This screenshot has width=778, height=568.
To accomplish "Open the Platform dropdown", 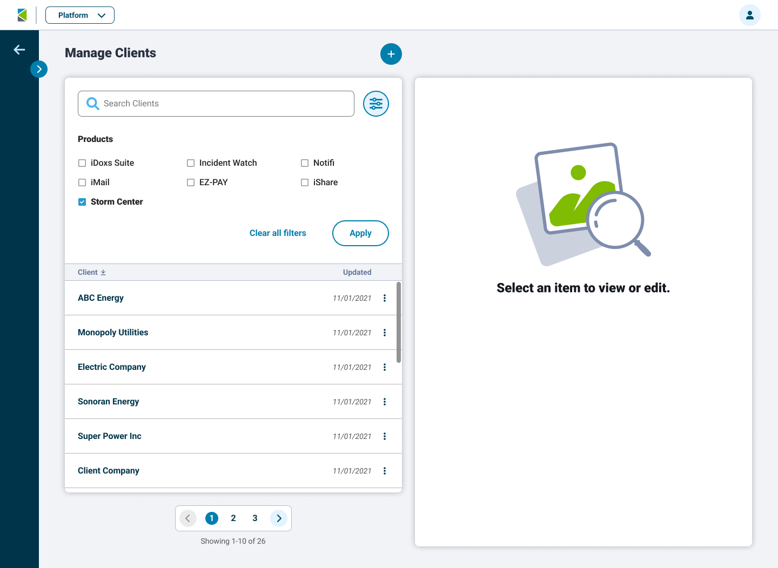I will point(80,15).
